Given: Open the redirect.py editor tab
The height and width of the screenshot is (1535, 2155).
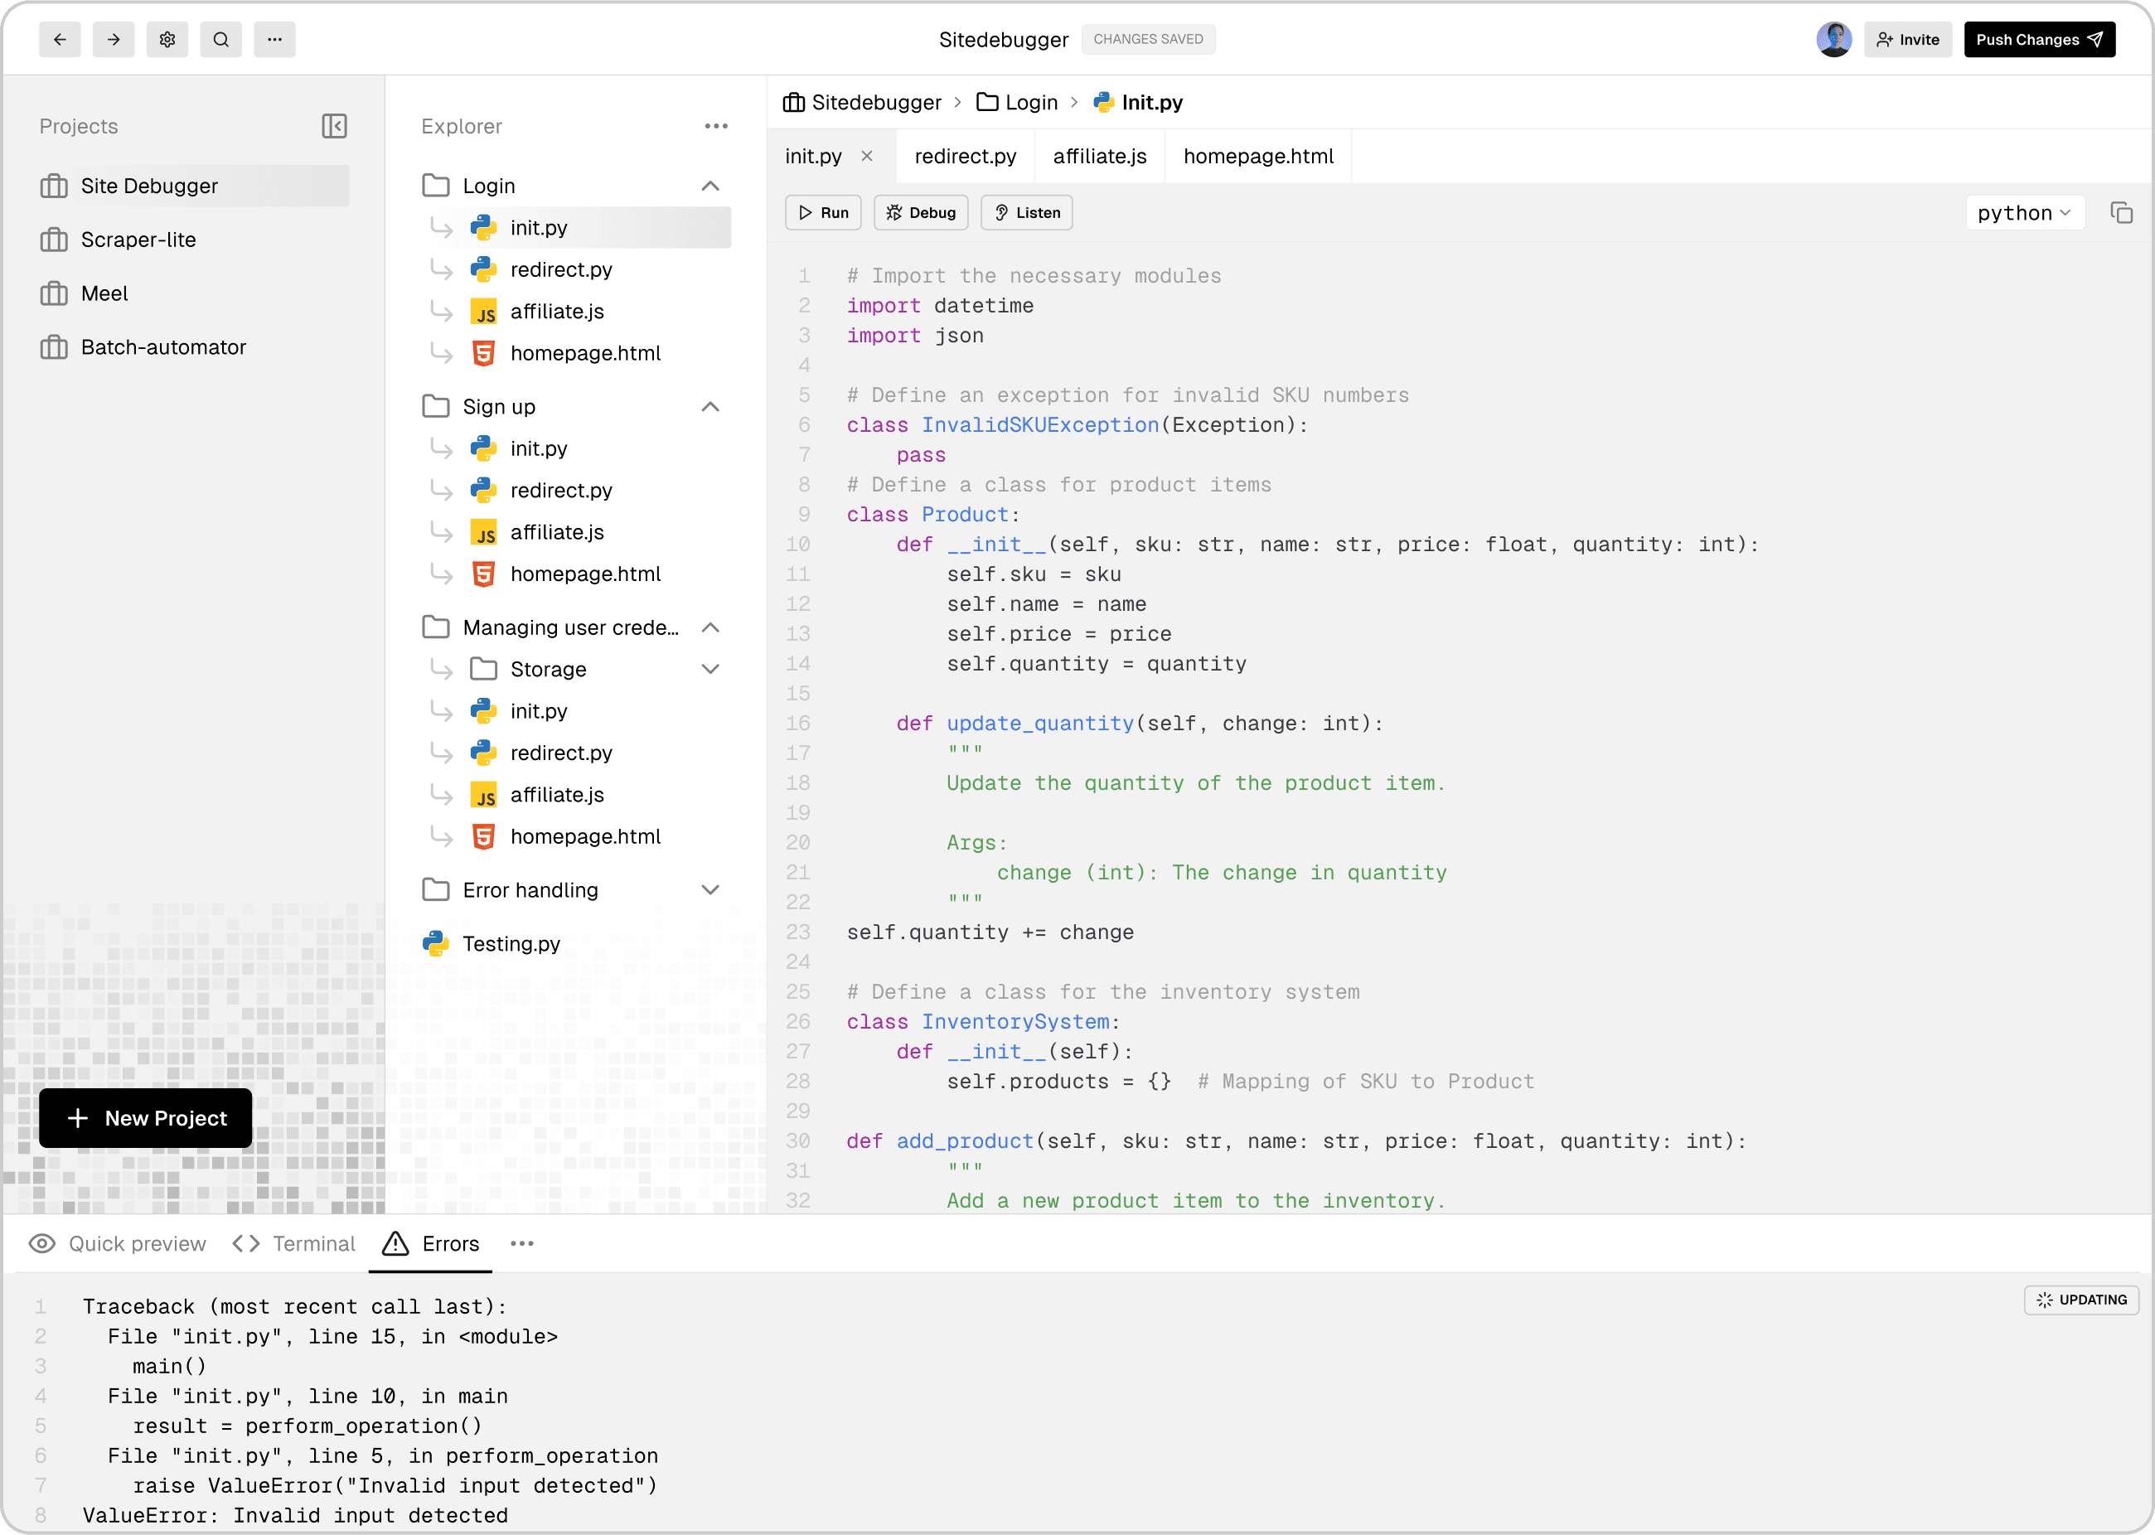Looking at the screenshot, I should (x=965, y=156).
